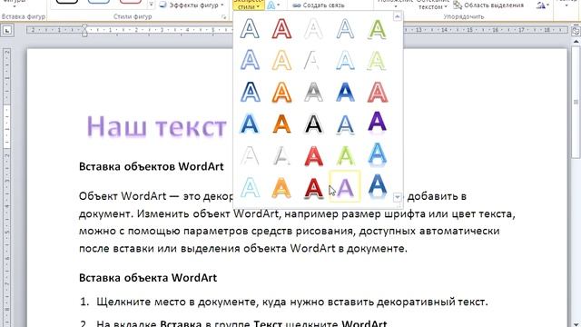Choose the black outline shape style thumbnail
This screenshot has width=581, height=327.
[x=67, y=2]
